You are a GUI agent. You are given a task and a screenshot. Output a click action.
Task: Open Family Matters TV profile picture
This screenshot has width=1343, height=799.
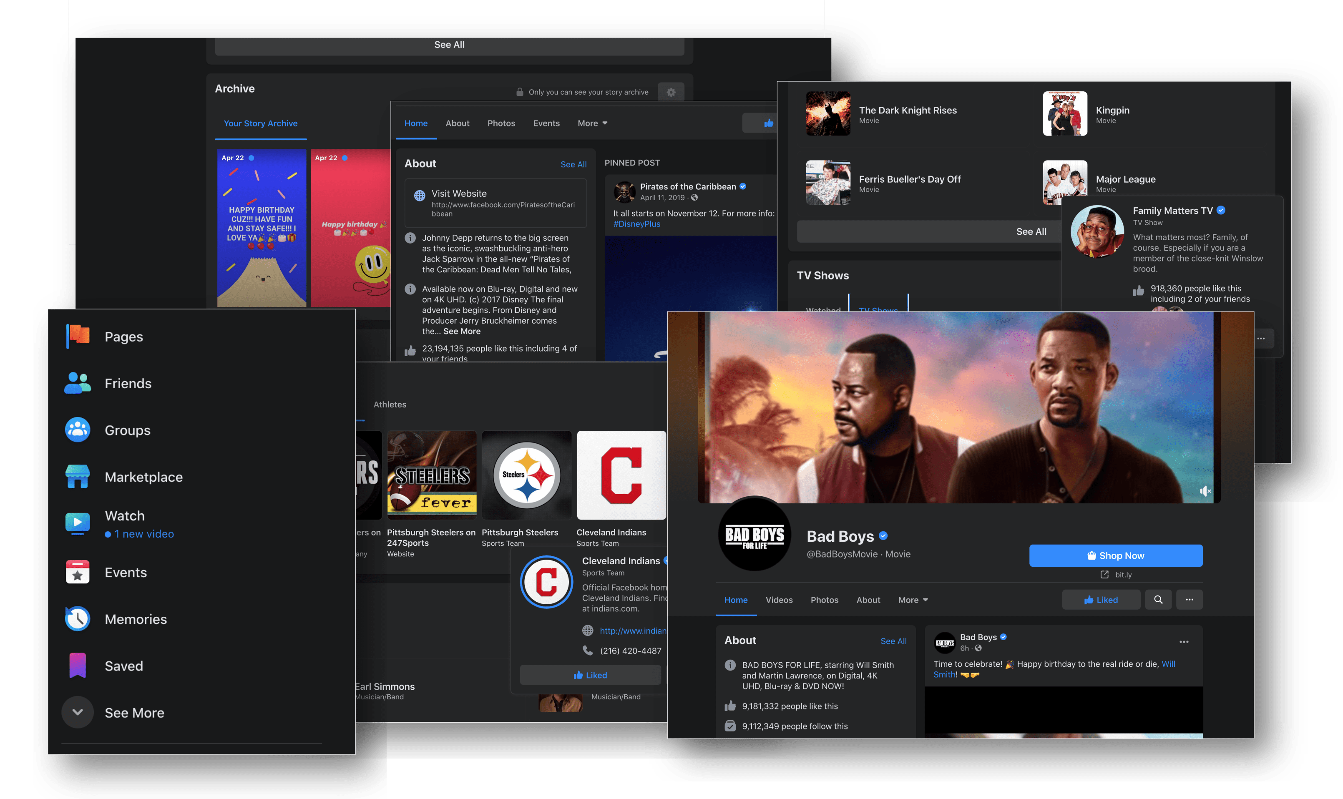(1097, 231)
